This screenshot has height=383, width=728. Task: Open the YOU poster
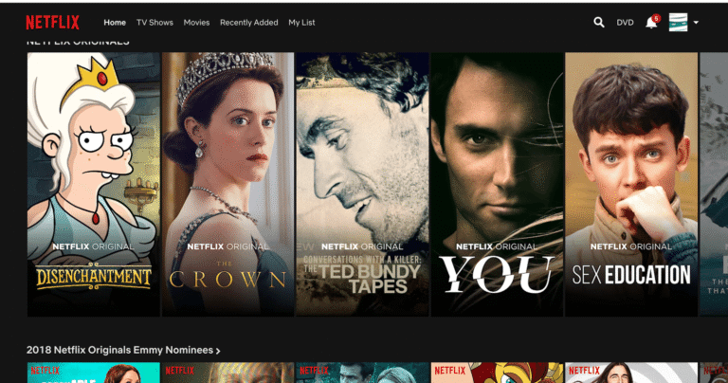(497, 184)
